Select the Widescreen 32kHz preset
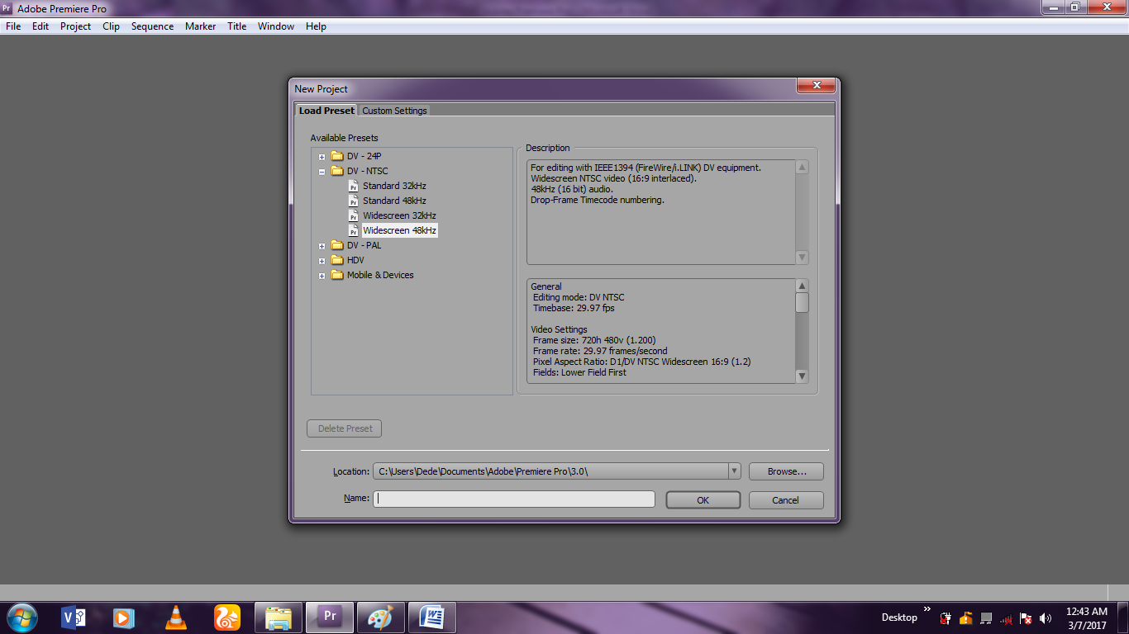 (x=399, y=215)
